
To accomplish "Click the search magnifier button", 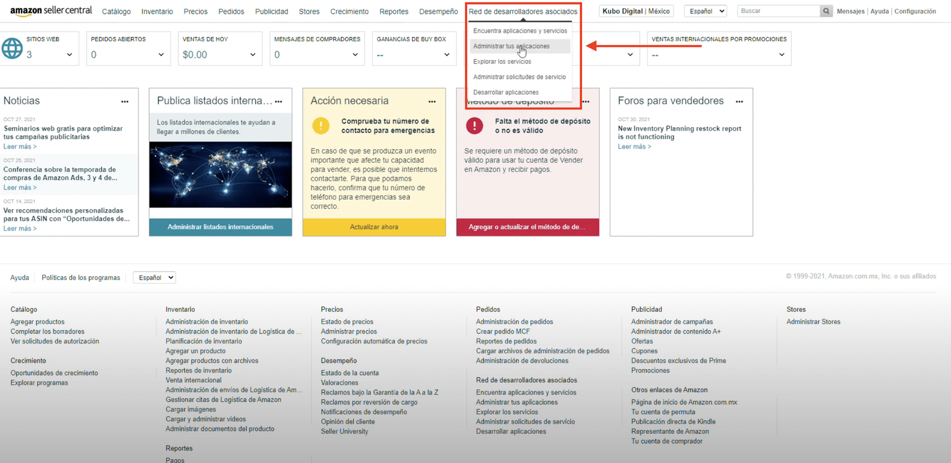I will pos(826,11).
